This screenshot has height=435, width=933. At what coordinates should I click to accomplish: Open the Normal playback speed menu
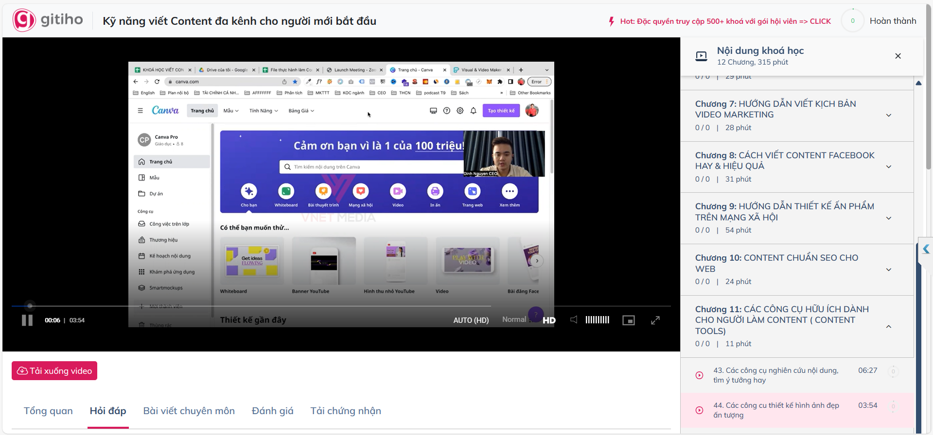pos(514,319)
